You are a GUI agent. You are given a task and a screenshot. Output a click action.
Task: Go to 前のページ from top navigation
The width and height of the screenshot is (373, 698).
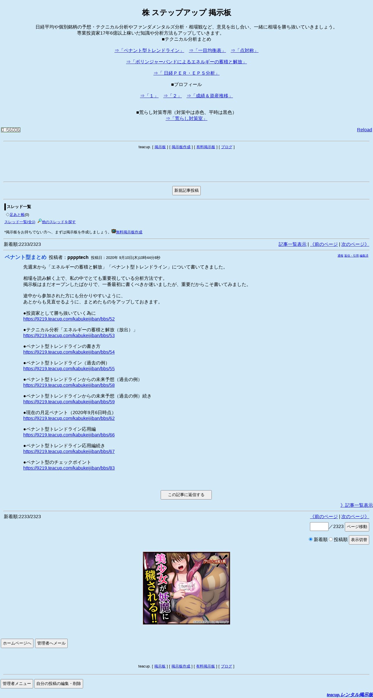click(x=324, y=244)
